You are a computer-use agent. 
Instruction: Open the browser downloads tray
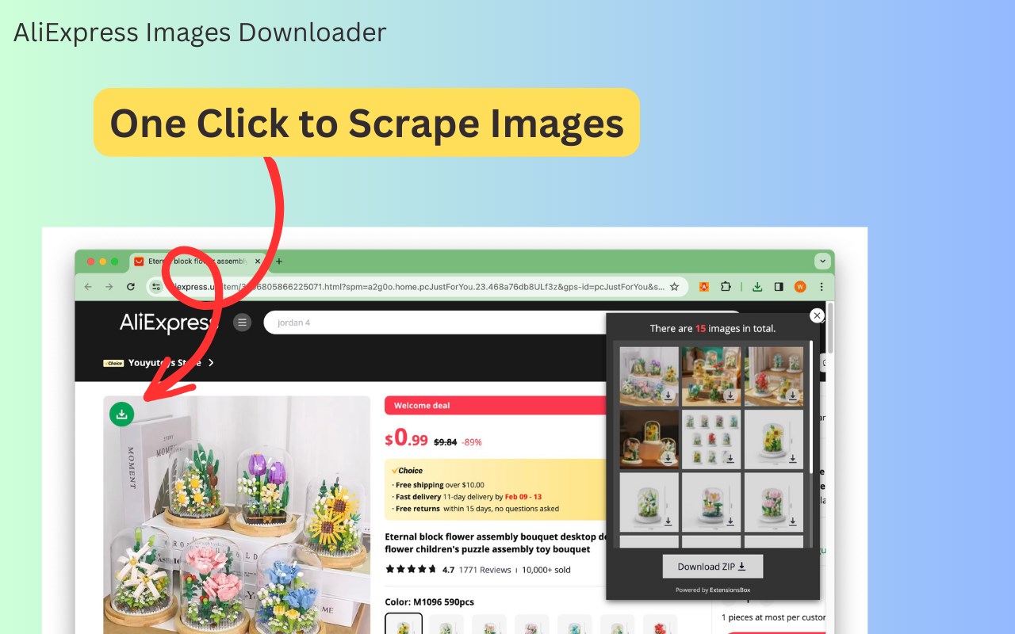757,286
